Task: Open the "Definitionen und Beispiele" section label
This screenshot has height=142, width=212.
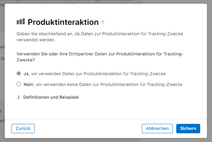Action: 51,97
